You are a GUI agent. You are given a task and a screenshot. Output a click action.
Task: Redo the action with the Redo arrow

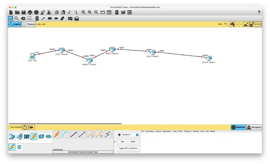pyautogui.click(x=76, y=12)
